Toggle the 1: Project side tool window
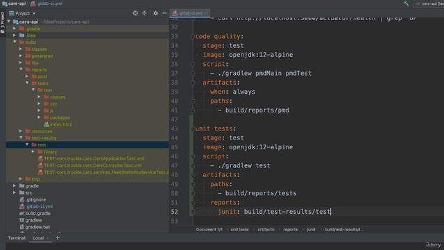 tap(3, 22)
